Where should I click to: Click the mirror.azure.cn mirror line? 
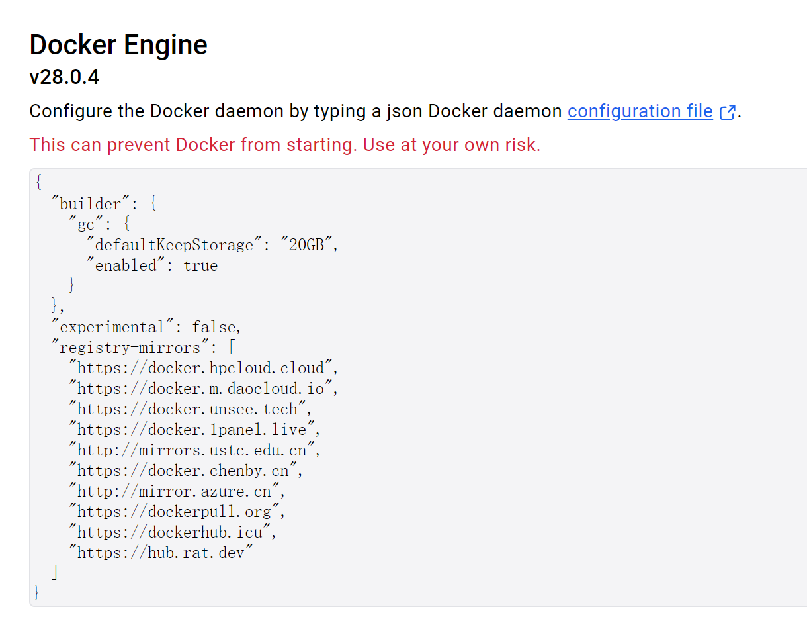[177, 491]
